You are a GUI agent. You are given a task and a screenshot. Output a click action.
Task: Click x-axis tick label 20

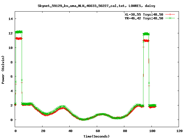click(x=43, y=131)
